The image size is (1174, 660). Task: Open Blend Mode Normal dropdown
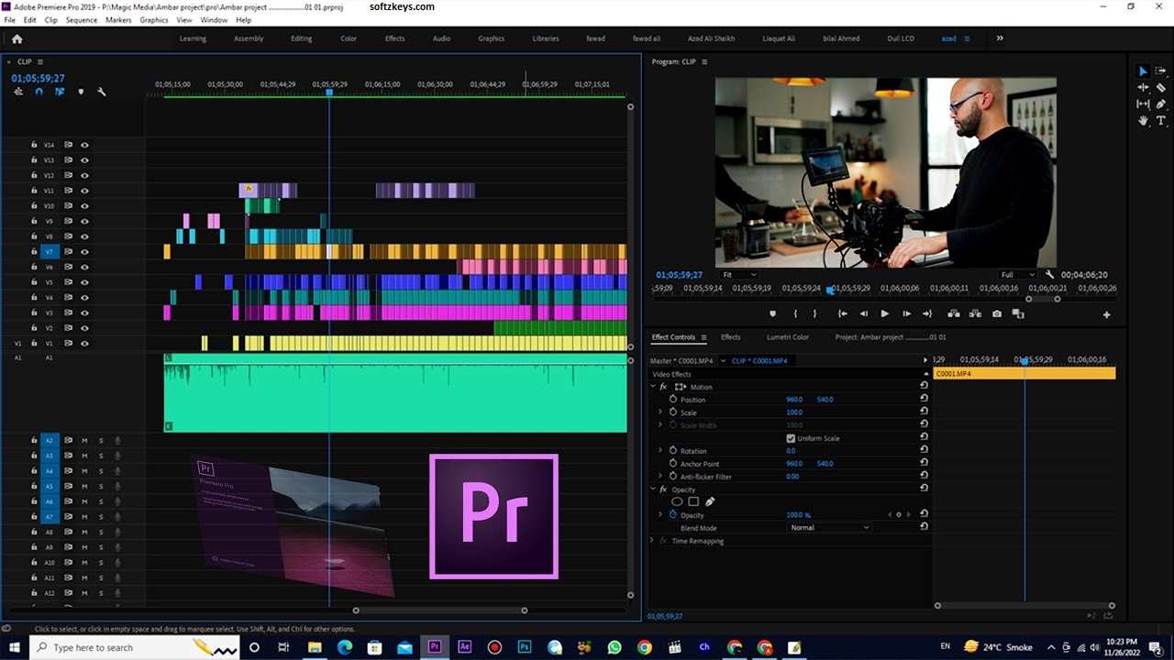point(829,528)
